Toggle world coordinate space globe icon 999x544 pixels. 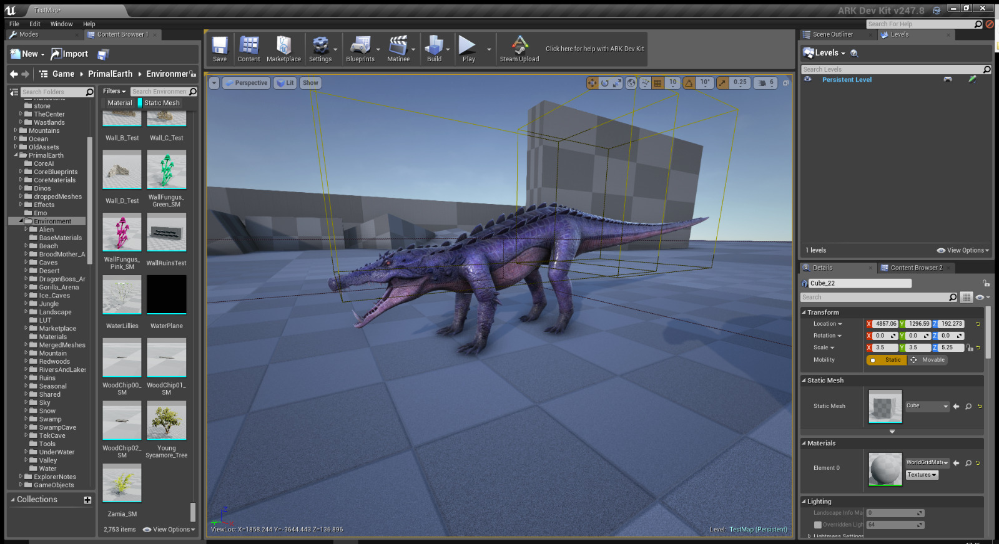click(x=631, y=82)
